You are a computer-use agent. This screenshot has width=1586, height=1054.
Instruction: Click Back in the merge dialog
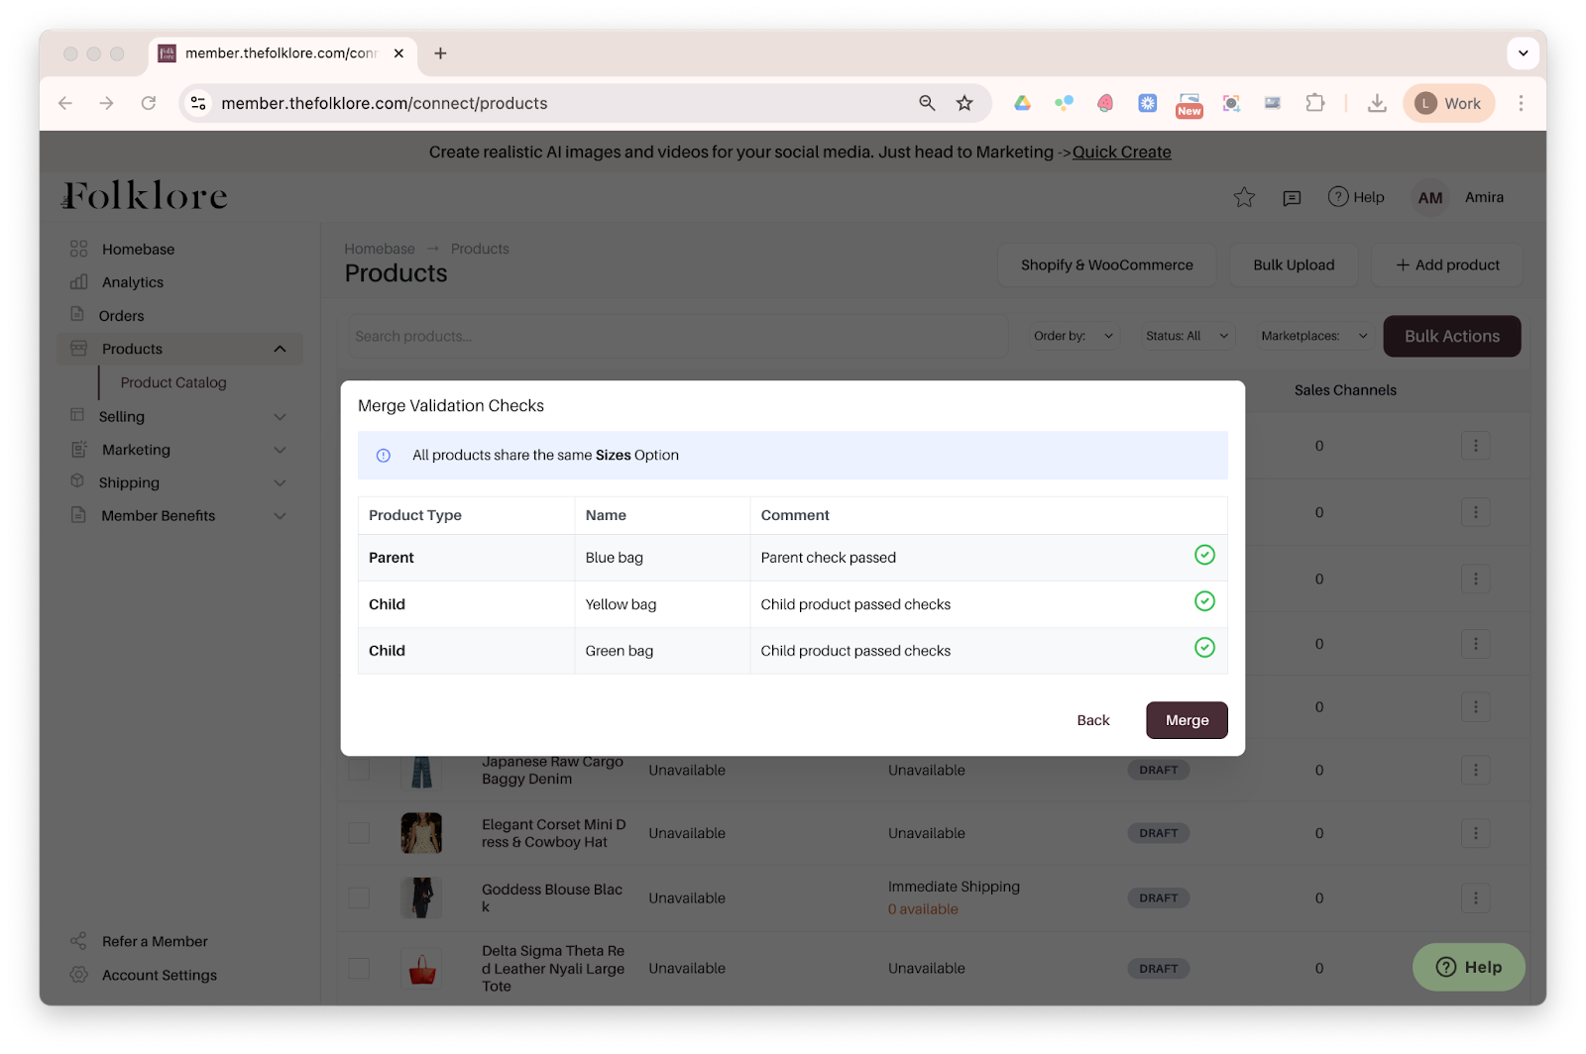(x=1092, y=720)
